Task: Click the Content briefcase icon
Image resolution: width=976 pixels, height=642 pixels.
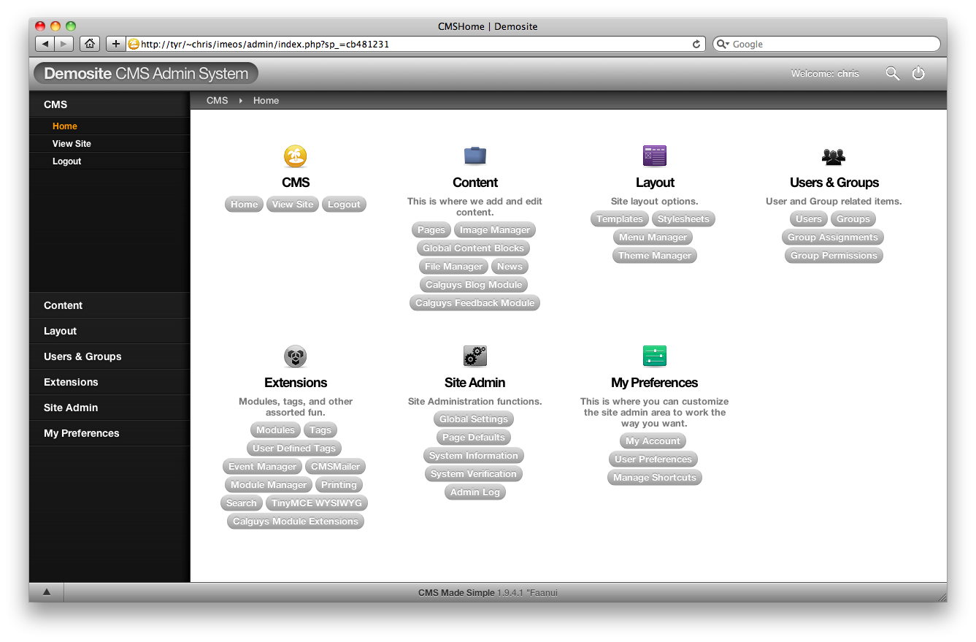Action: pyautogui.click(x=475, y=156)
